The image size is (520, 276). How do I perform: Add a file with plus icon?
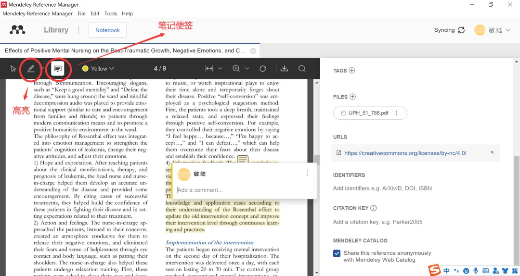tap(352, 97)
